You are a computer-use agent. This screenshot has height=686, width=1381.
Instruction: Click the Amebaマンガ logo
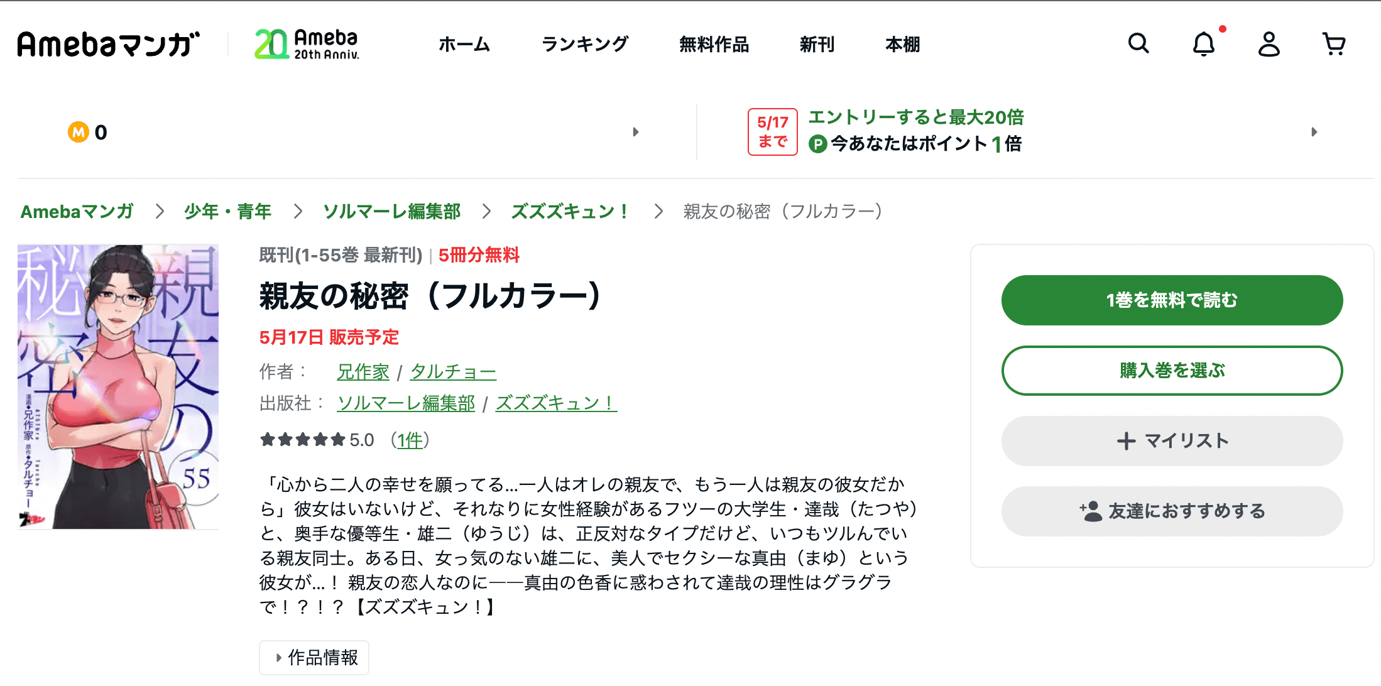pos(108,45)
